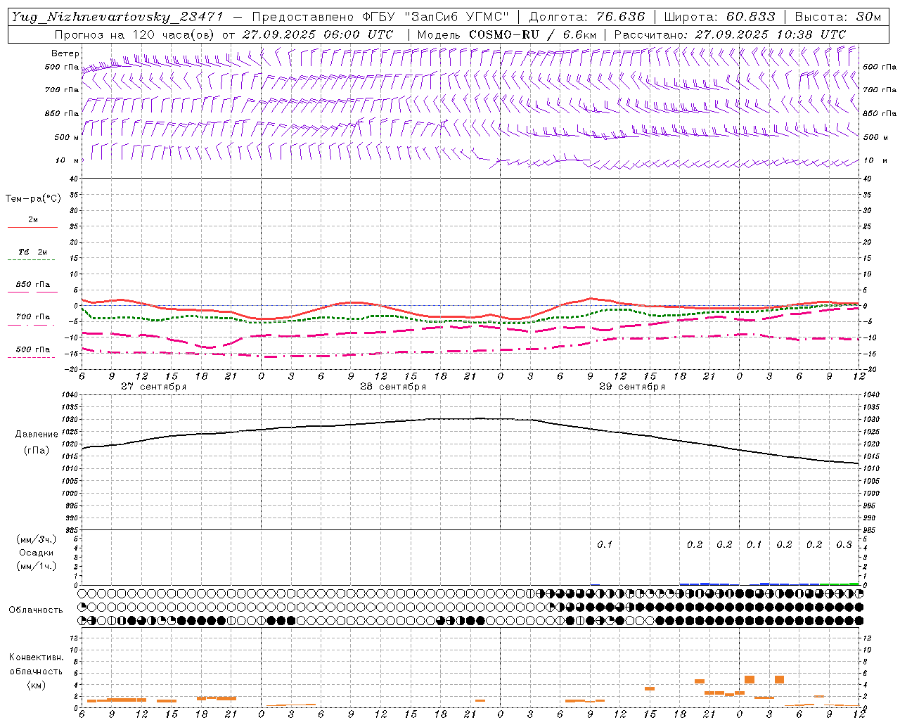Click the '2м' temperature legend entry

[x=32, y=220]
